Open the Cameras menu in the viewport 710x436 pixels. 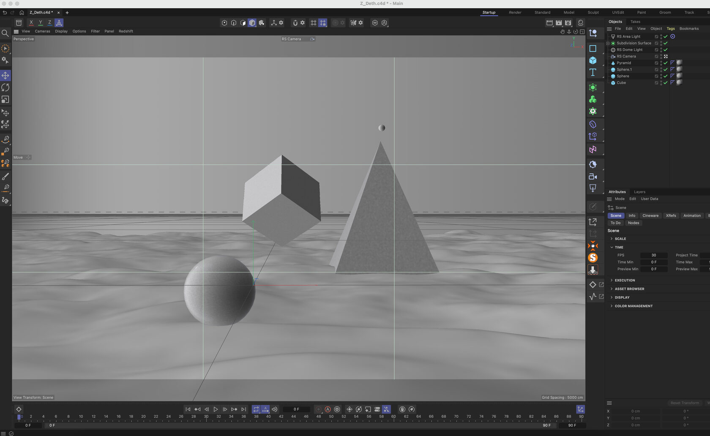(42, 31)
